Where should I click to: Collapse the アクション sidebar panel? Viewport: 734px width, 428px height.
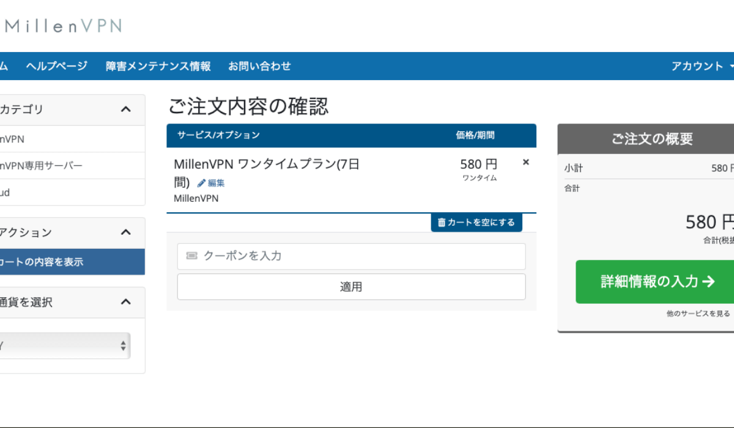[126, 232]
